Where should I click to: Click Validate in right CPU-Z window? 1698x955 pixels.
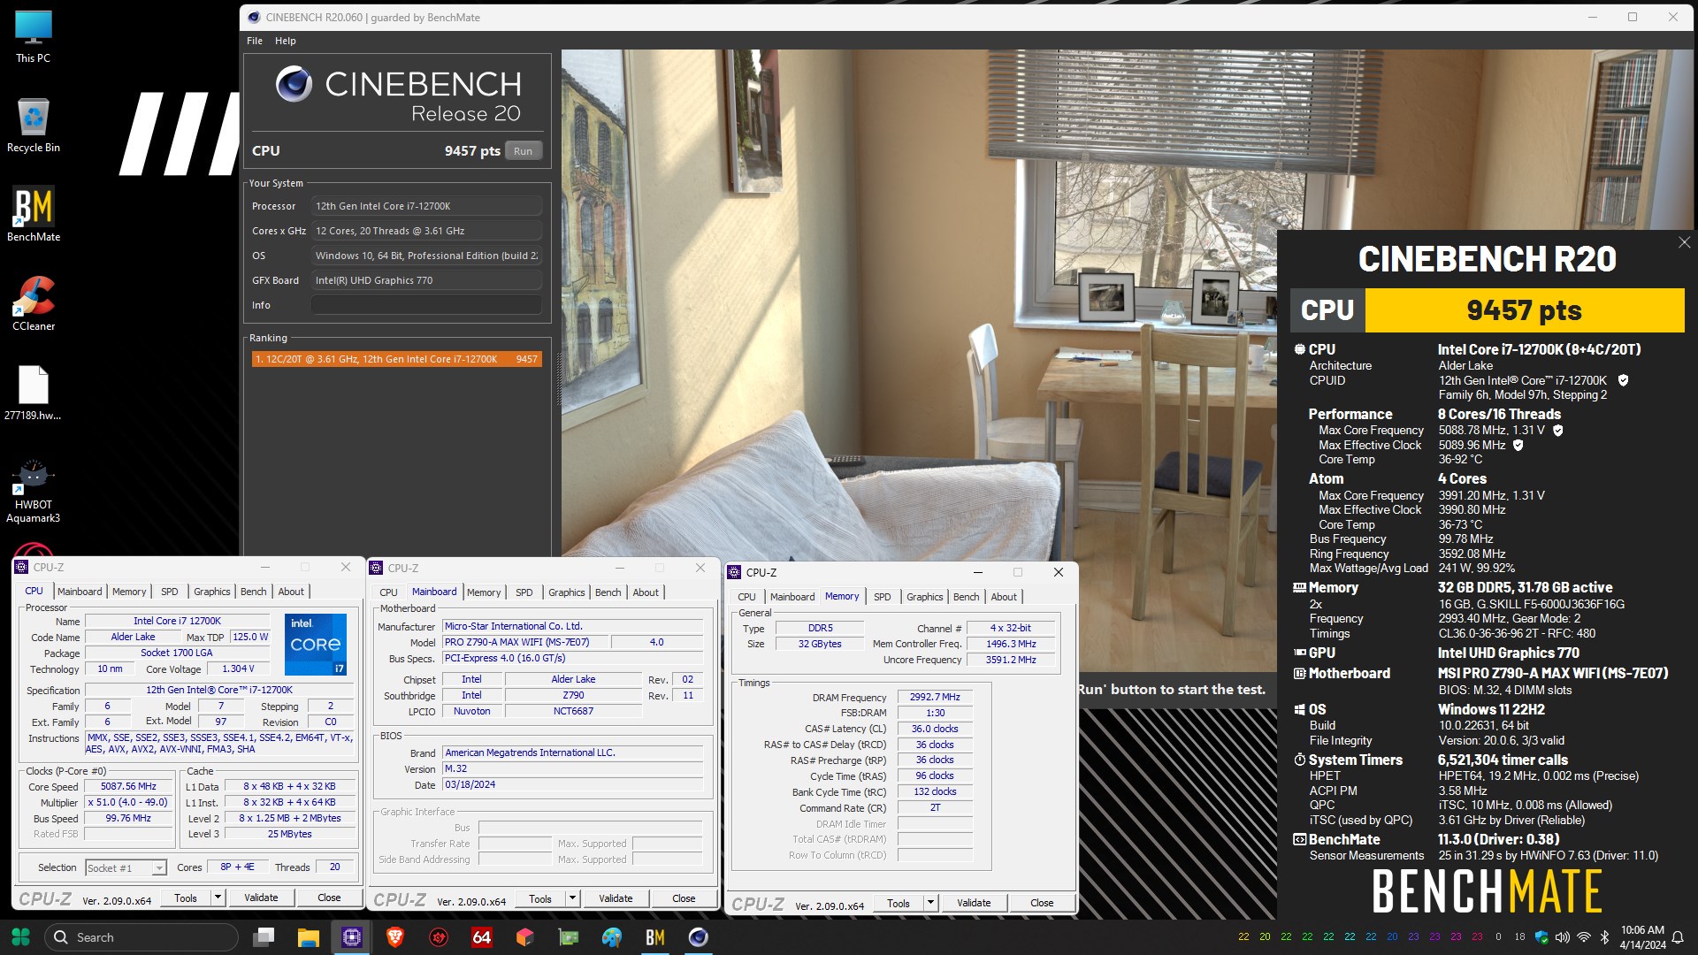point(974,903)
